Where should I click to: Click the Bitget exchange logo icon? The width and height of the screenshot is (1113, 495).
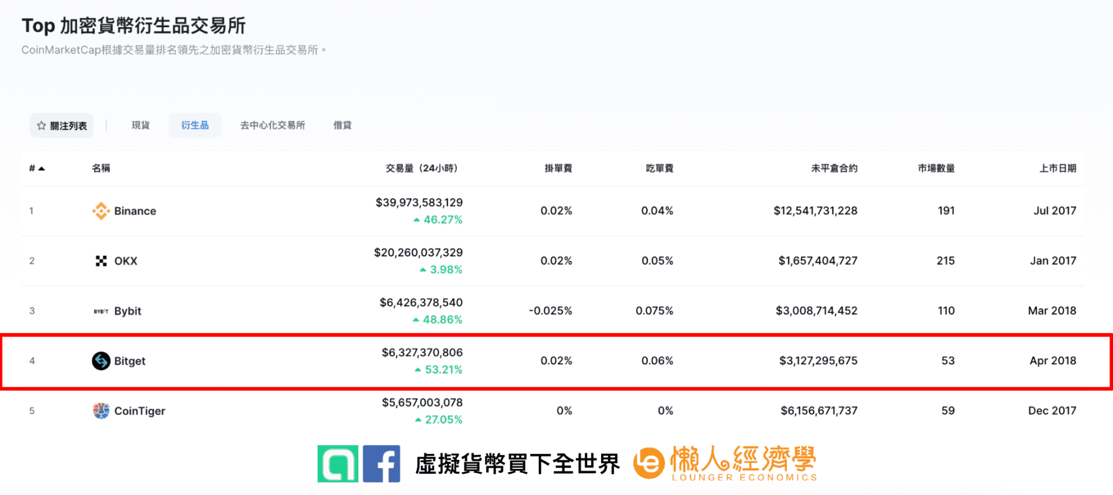coord(101,361)
